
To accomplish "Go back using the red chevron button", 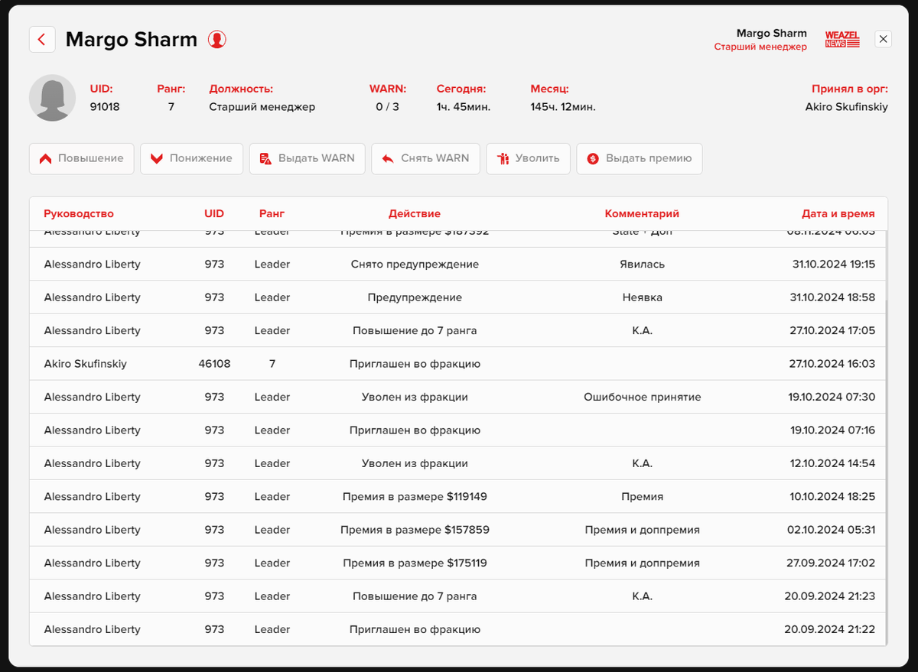I will click(x=42, y=40).
